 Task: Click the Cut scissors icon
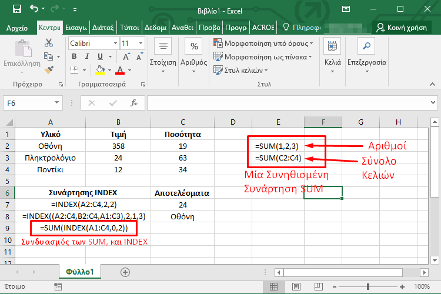pos(49,43)
